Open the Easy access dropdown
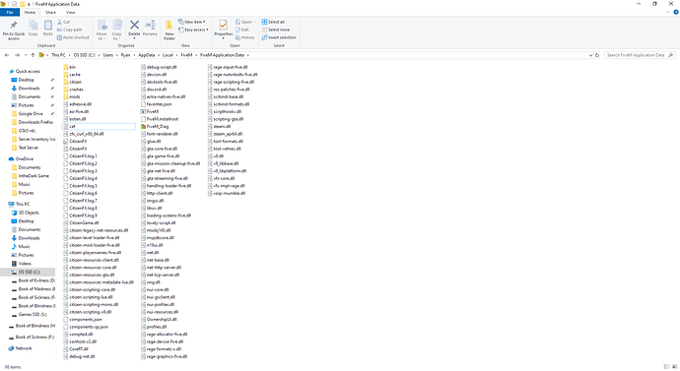 (x=193, y=30)
